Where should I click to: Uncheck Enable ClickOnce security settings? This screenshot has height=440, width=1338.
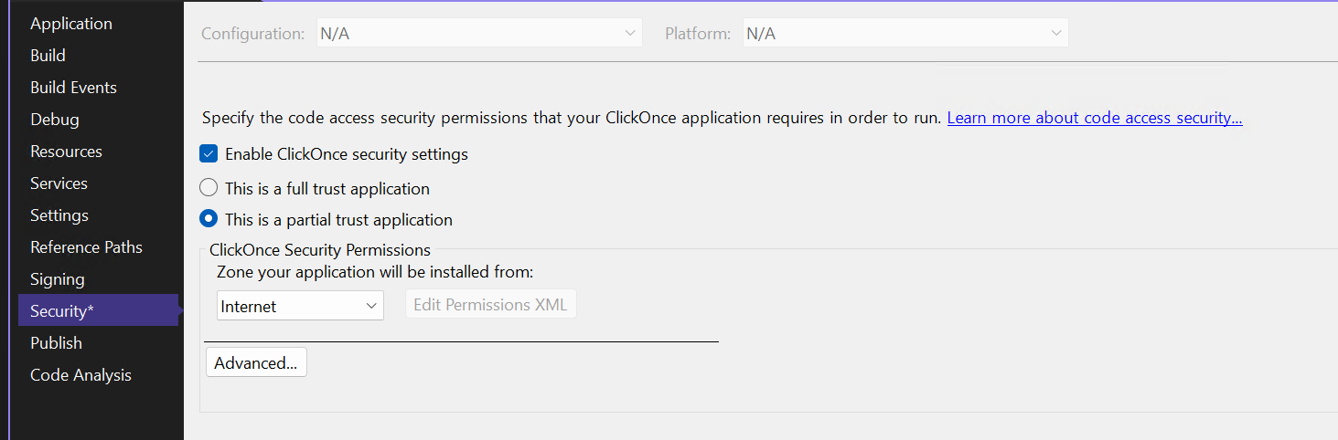209,154
